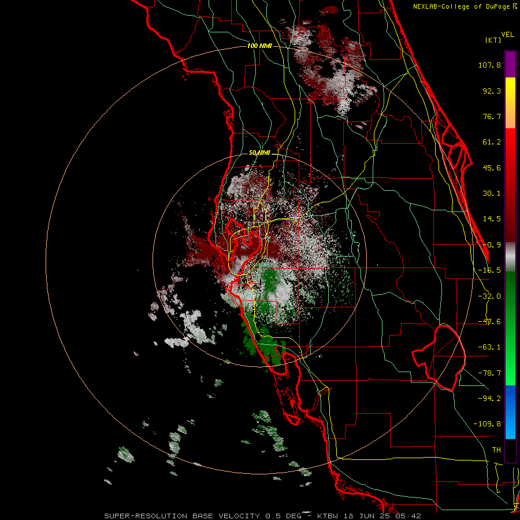Screen dimensions: 520x520
Task: Click the 61.2 legend value
Action: [x=492, y=142]
